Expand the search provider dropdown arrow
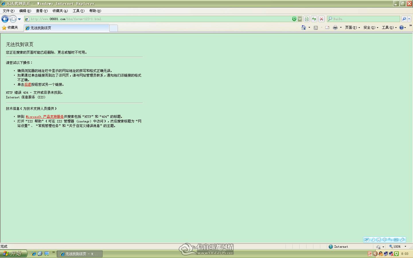This screenshot has width=413, height=258. tap(409, 19)
